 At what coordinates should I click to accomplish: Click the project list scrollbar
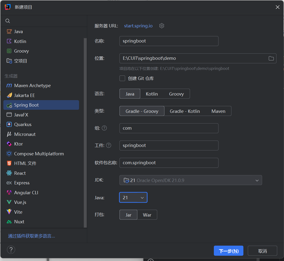[85, 133]
